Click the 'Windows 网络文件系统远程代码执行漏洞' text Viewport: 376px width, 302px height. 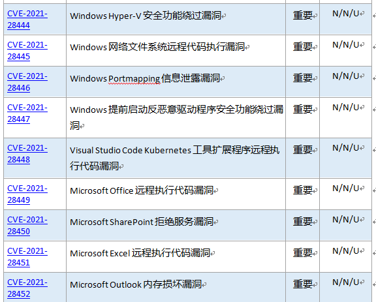click(x=157, y=47)
